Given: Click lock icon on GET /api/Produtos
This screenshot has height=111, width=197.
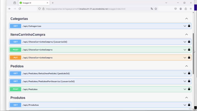Looking at the screenshot, I should [x=189, y=105].
